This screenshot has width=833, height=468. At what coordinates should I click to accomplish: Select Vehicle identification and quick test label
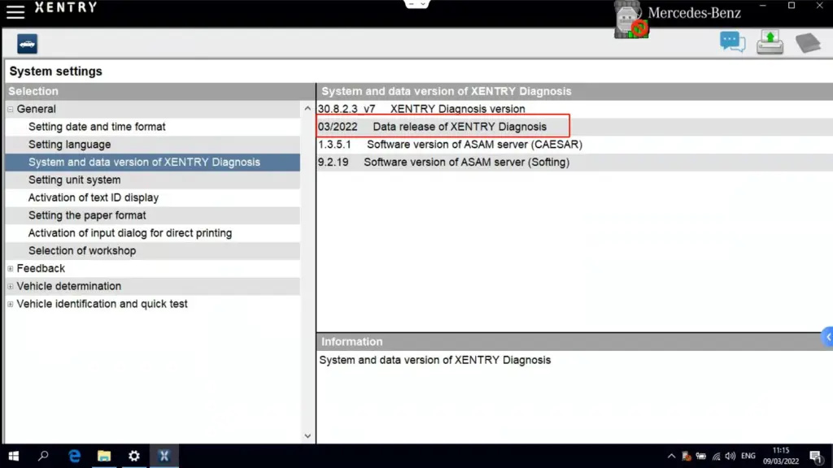(x=102, y=304)
